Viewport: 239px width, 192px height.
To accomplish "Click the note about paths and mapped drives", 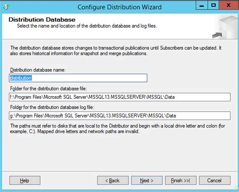I will coord(117,129).
